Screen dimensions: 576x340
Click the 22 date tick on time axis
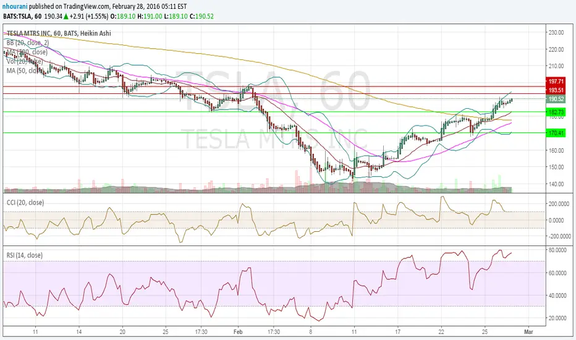point(441,331)
